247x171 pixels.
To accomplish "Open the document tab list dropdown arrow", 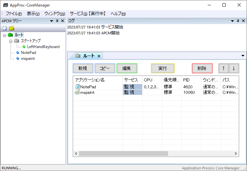I will [243, 56].
